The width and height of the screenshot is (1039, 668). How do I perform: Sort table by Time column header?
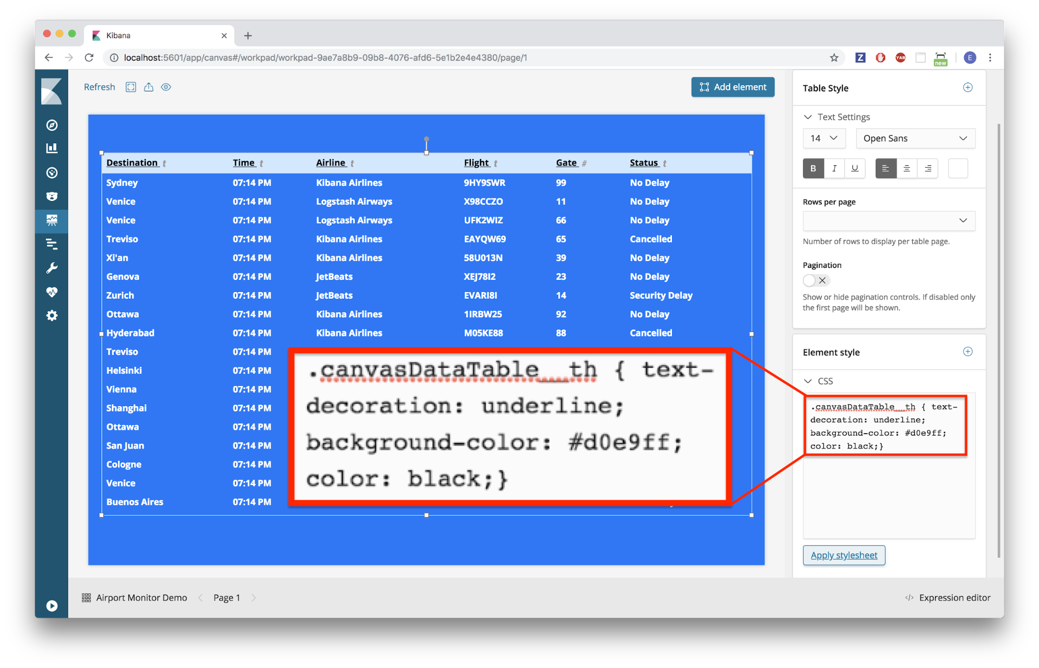pyautogui.click(x=248, y=163)
